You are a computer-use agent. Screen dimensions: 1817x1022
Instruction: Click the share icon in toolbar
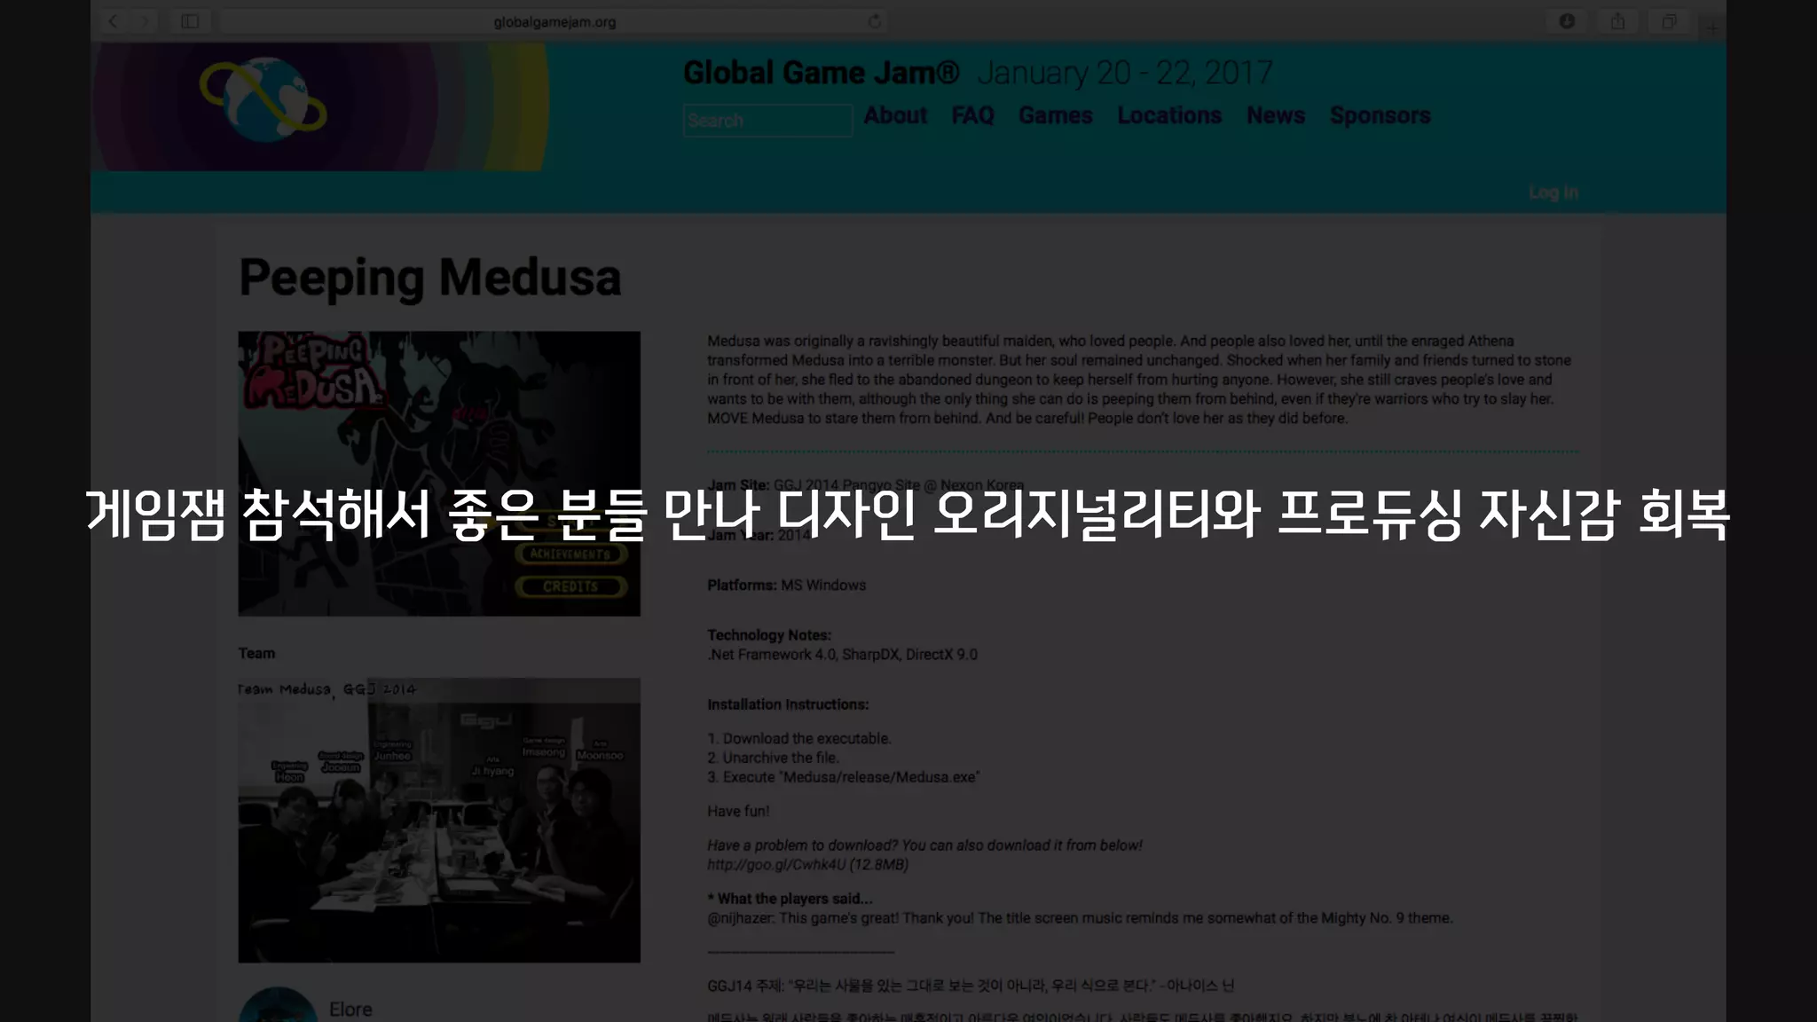pyautogui.click(x=1618, y=21)
